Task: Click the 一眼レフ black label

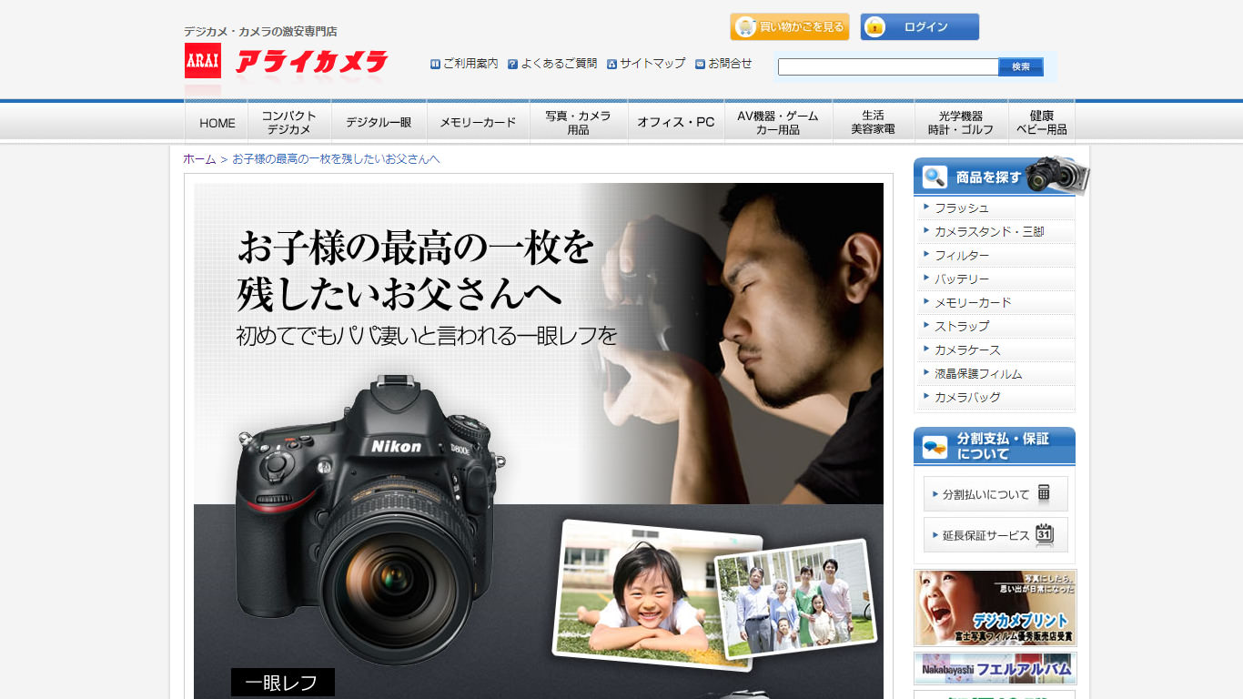Action: point(283,683)
